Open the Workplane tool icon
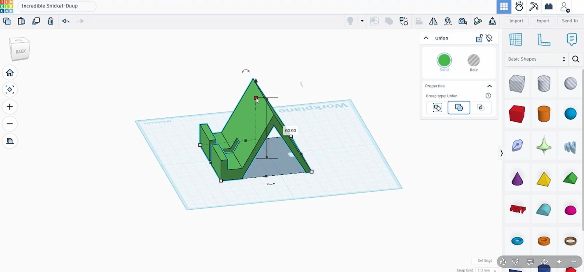 click(x=516, y=40)
